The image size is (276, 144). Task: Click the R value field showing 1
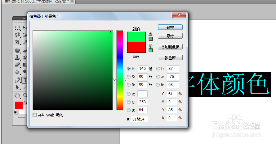point(142,94)
